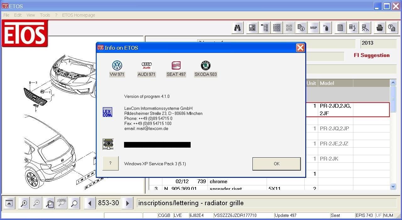Click the Update 497 status entry
402x220 pixels.
302,215
